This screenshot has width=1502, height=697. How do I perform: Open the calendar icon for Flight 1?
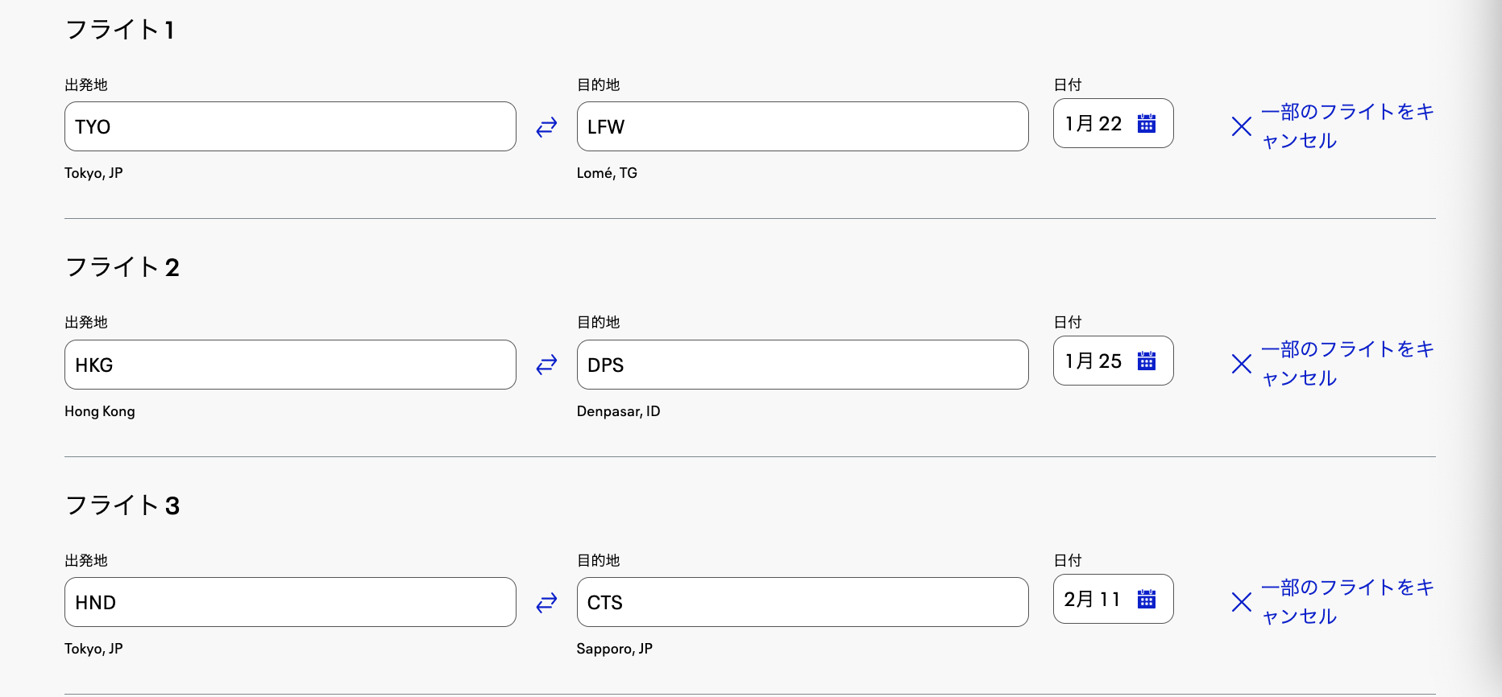pyautogui.click(x=1146, y=123)
